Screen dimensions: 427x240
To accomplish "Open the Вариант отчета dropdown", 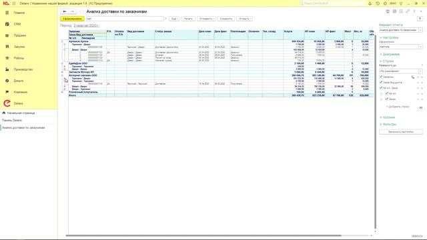I will 421,30.
